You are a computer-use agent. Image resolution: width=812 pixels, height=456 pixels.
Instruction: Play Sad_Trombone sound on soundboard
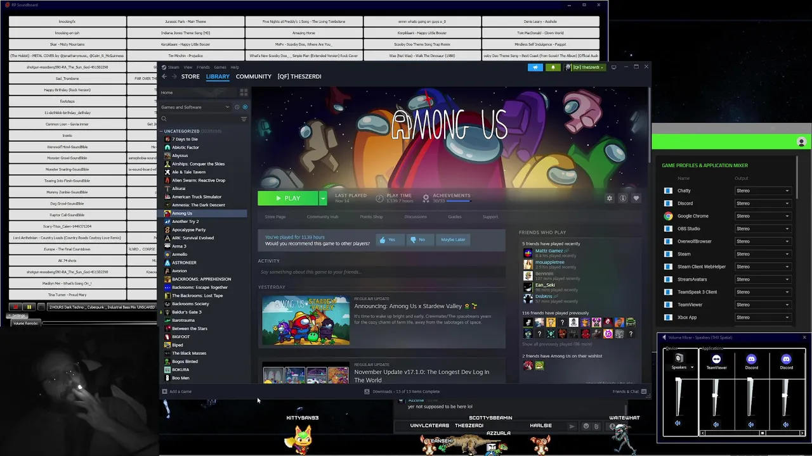[67, 79]
